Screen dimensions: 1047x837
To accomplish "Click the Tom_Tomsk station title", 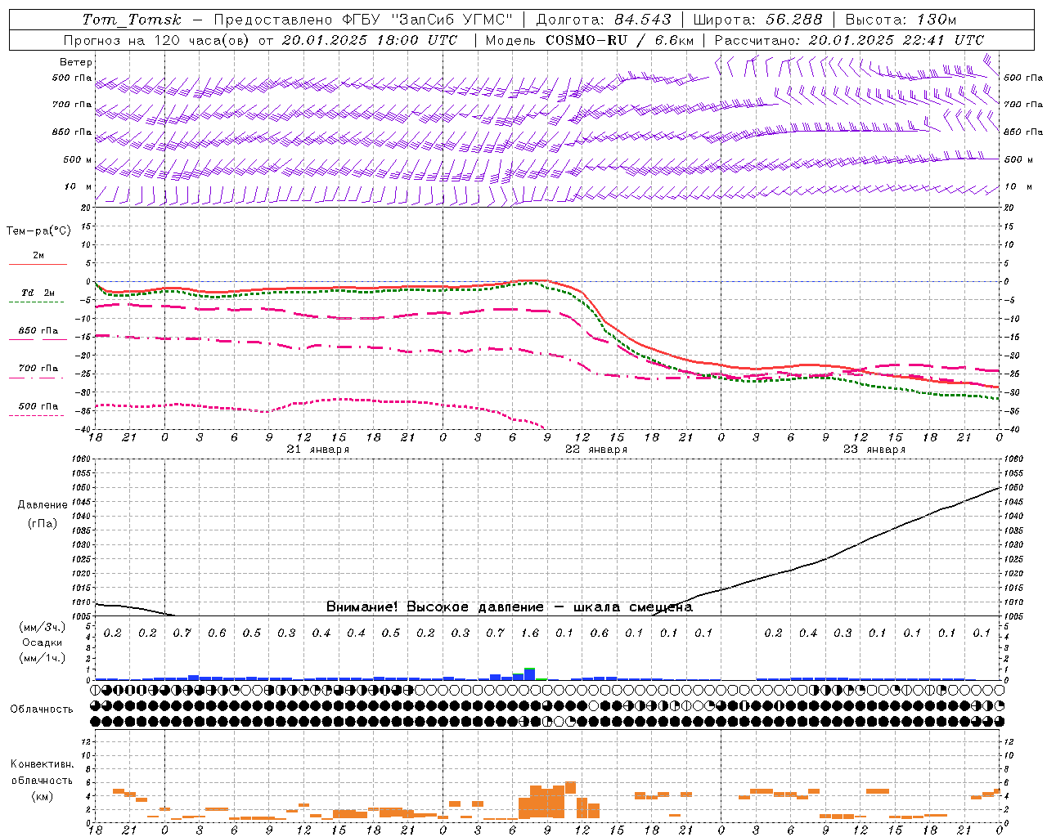I will [131, 20].
